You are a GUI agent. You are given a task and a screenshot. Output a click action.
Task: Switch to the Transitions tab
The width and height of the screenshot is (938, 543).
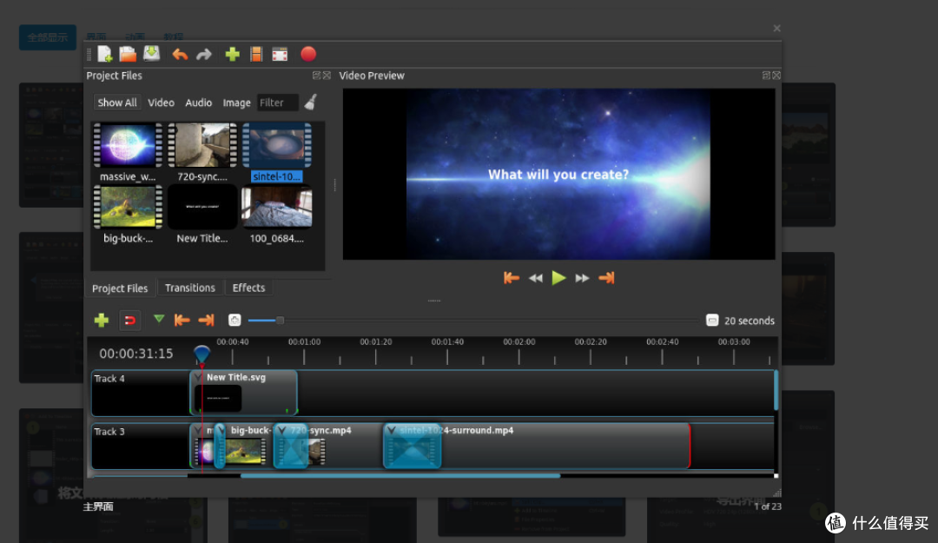(189, 288)
